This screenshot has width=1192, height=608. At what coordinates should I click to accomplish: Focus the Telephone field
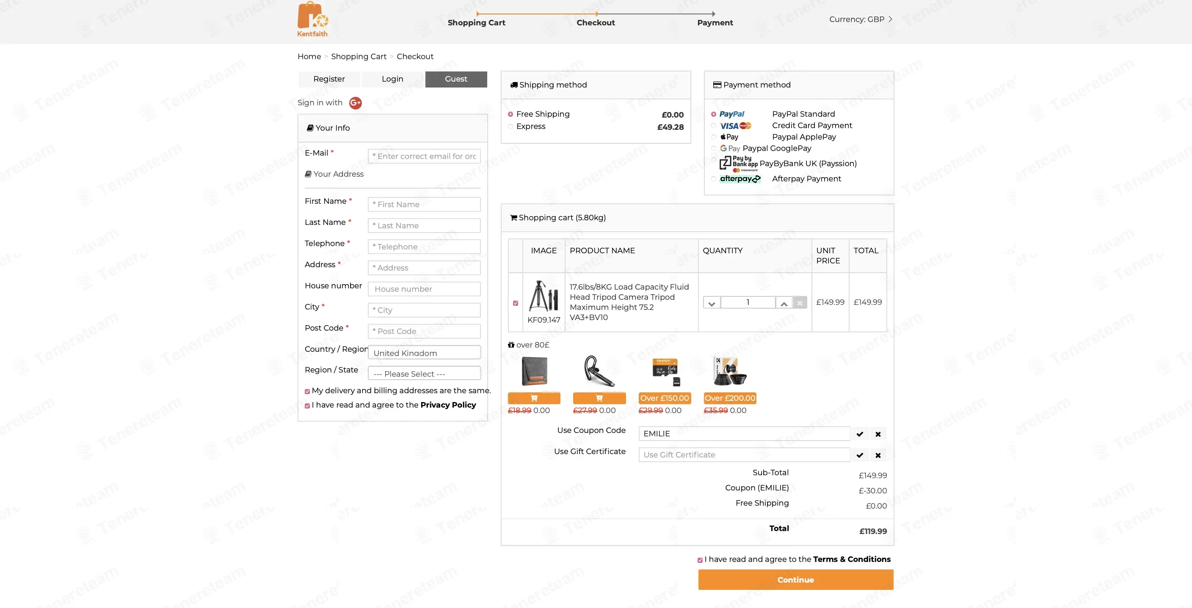[x=424, y=246]
